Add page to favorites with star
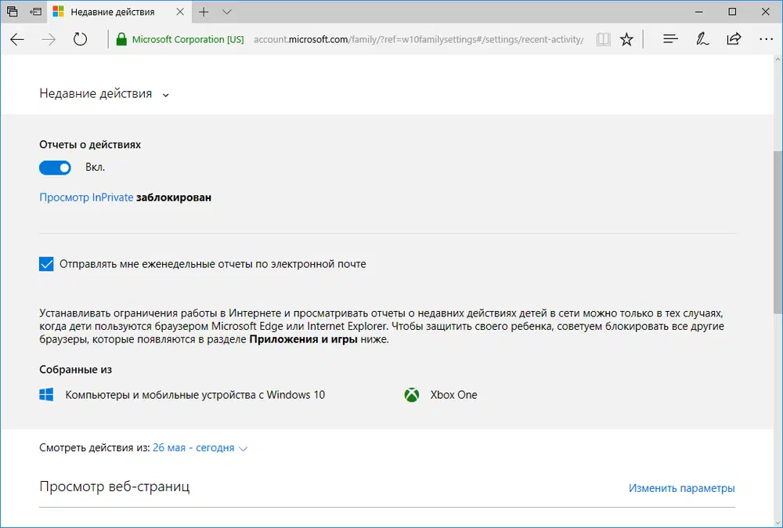 click(x=626, y=39)
